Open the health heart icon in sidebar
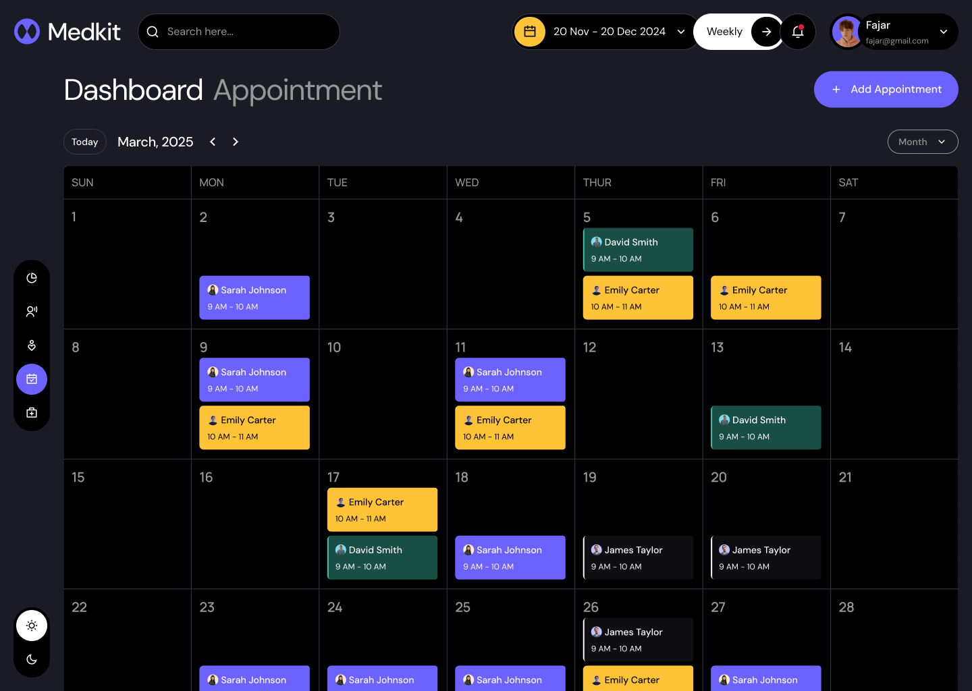The image size is (972, 691). (x=32, y=345)
